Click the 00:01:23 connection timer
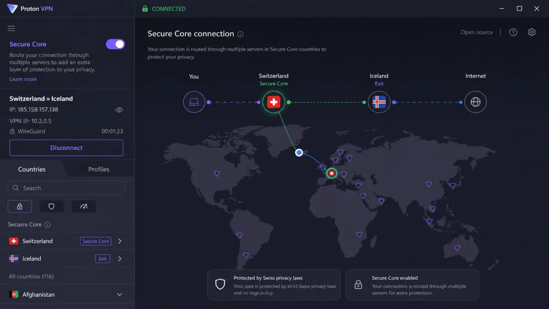549x309 pixels. [112, 131]
